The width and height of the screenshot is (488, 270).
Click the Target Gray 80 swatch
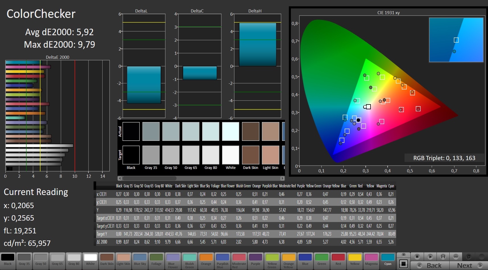point(211,155)
